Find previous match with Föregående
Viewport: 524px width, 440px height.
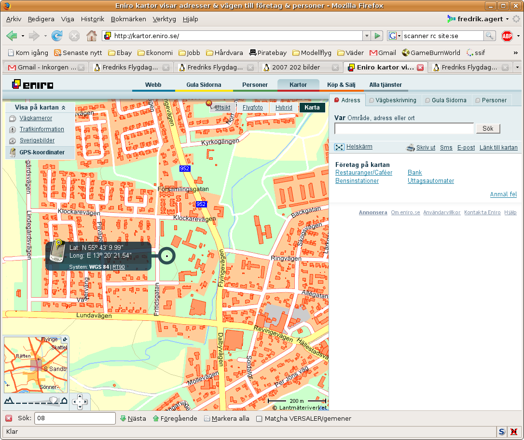(175, 419)
